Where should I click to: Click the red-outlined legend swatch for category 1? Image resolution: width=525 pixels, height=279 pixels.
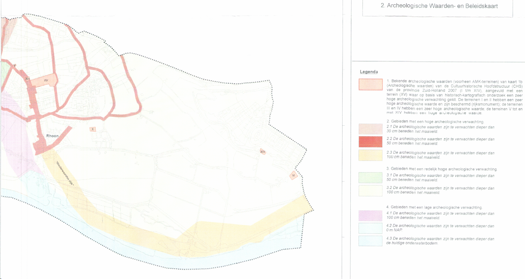coord(370,85)
